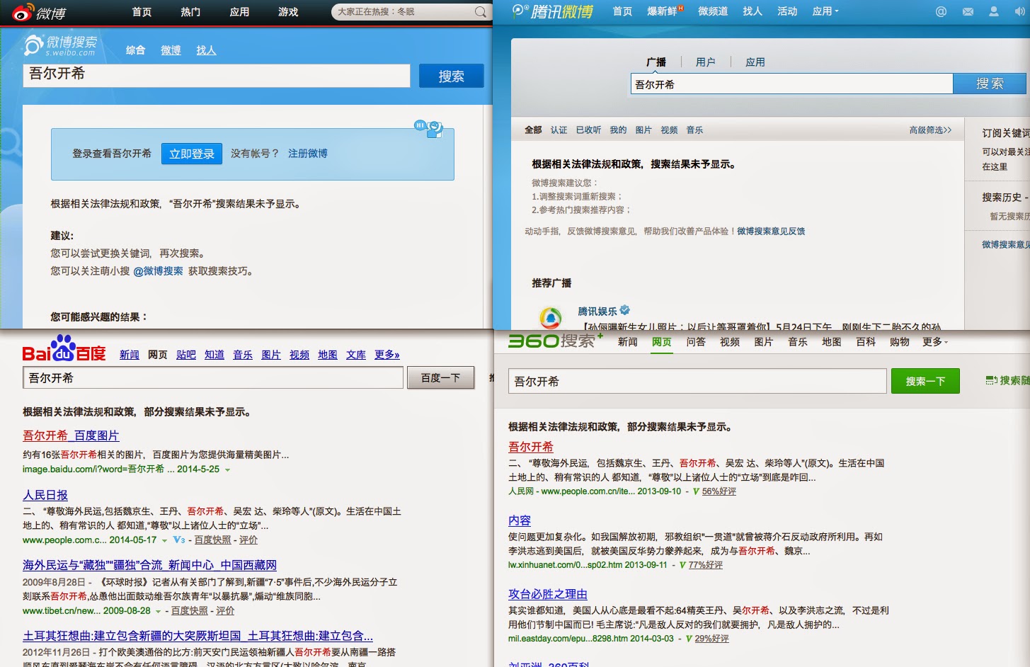Filter Tencent results by 认证
Image resolution: width=1030 pixels, height=667 pixels.
[559, 130]
